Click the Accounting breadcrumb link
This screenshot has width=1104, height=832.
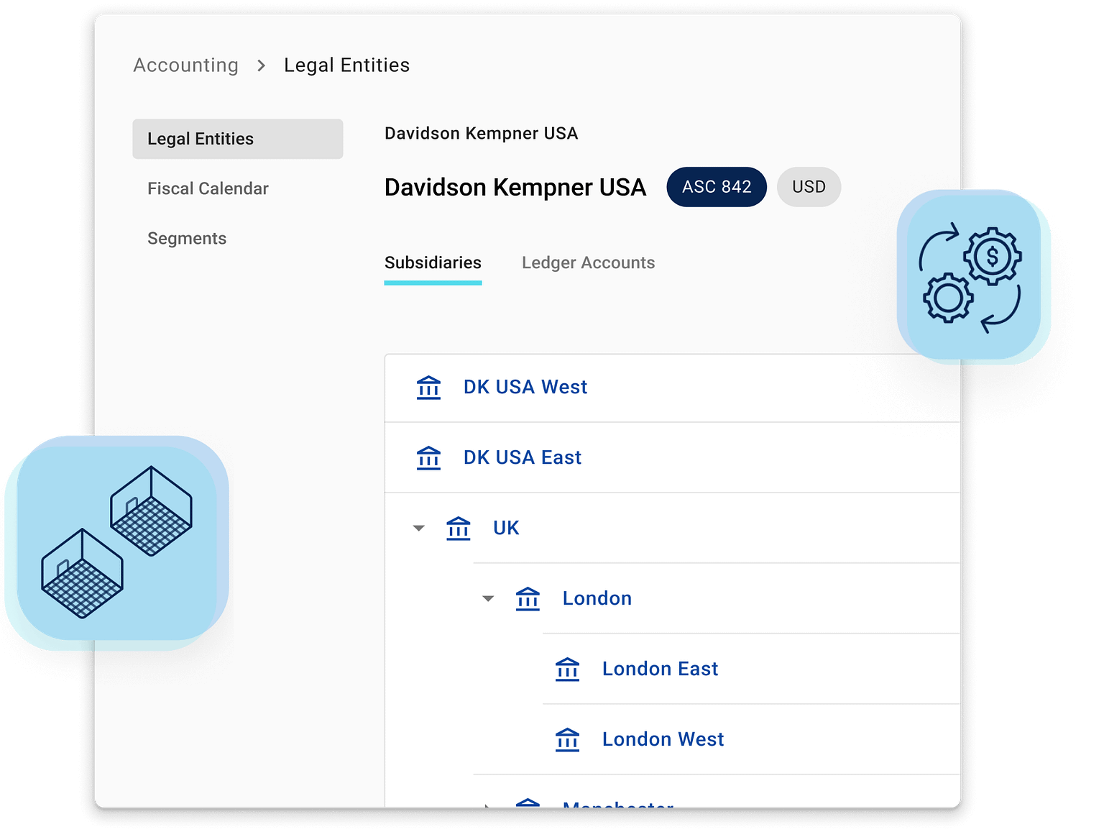click(185, 65)
